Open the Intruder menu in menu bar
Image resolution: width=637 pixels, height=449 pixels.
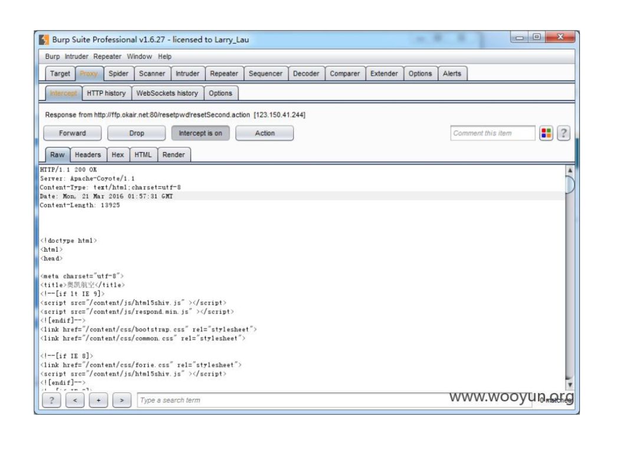coord(76,57)
